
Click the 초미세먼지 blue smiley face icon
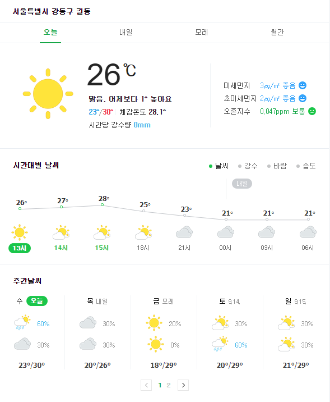pyautogui.click(x=303, y=98)
